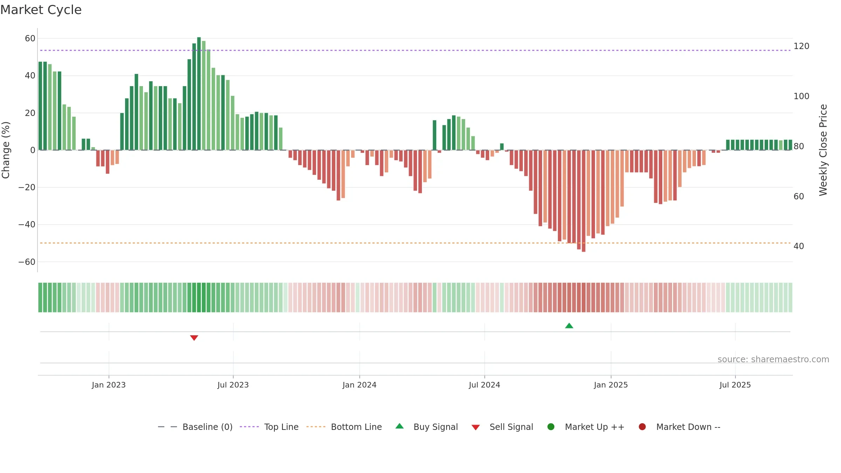Click the purple dotted line sample in the legend
The image size is (841, 473).
[249, 427]
